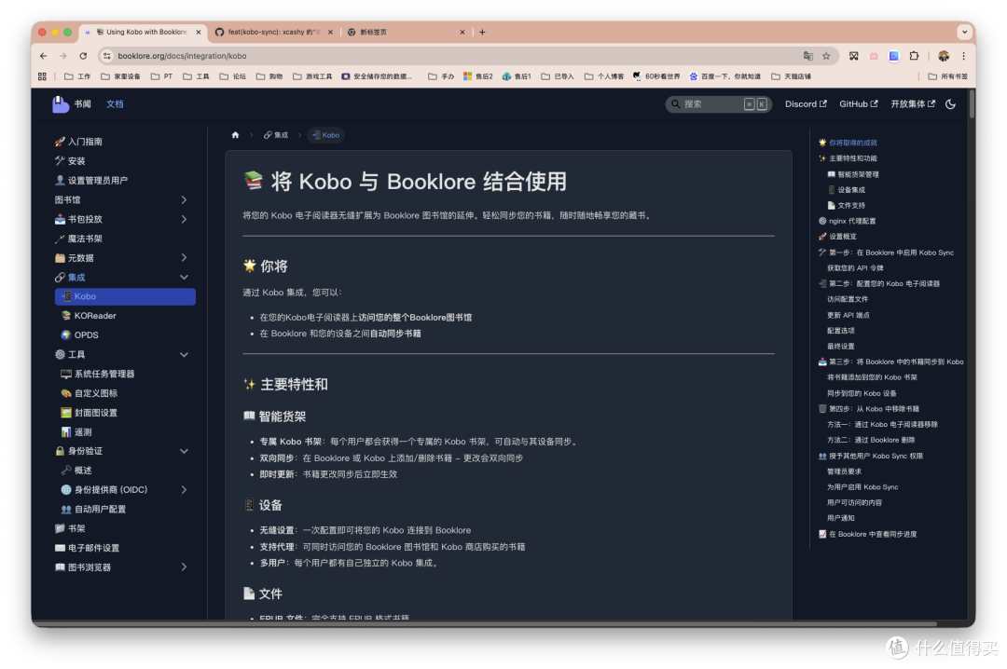The width and height of the screenshot is (1007, 669).
Task: Open 魔法书架 in the sidebar
Action: click(x=78, y=239)
